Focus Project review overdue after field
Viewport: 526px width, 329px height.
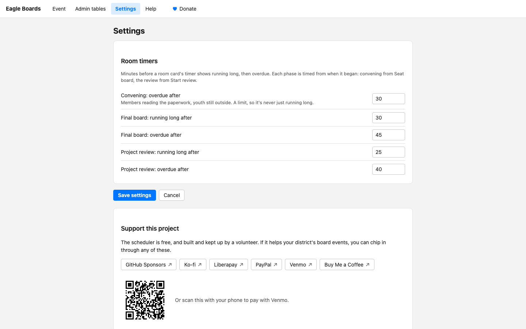[x=389, y=169]
